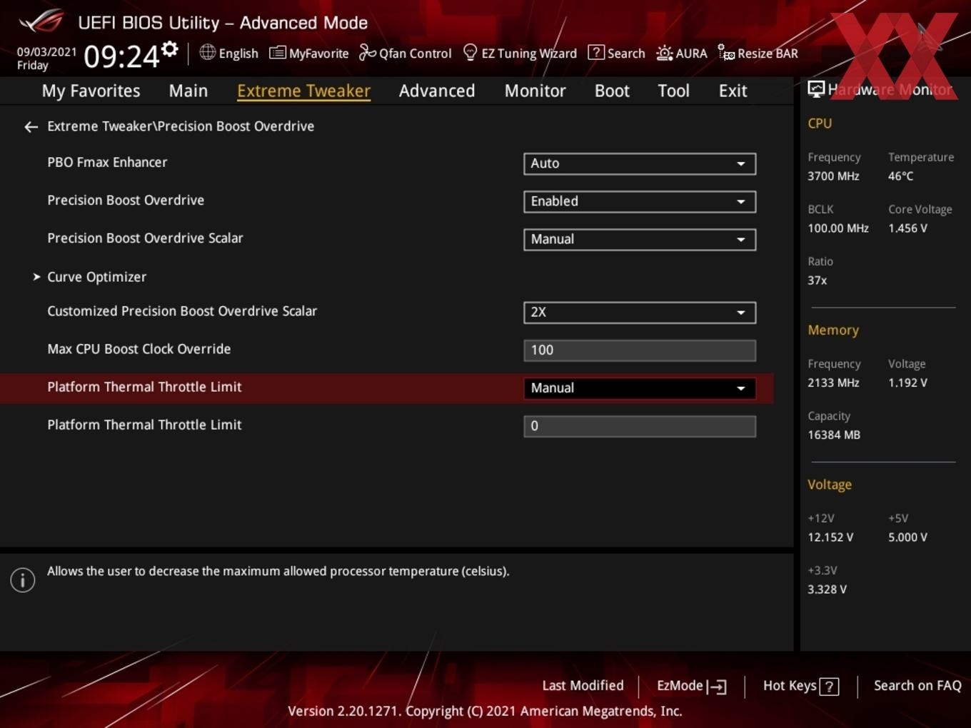Switch to the Monitor tab

(x=535, y=91)
